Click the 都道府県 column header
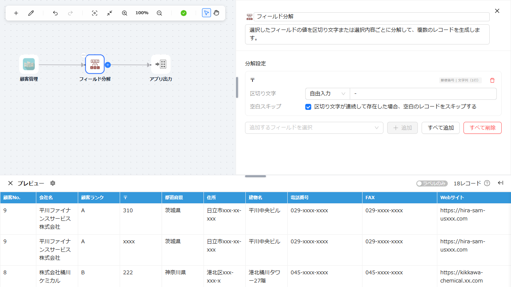The height and width of the screenshot is (287, 511). (183, 198)
